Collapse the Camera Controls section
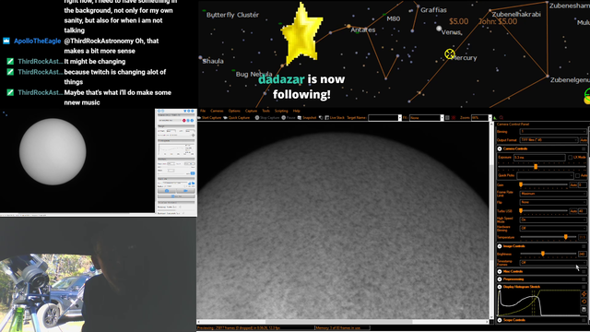The height and width of the screenshot is (332, 590). click(500, 148)
